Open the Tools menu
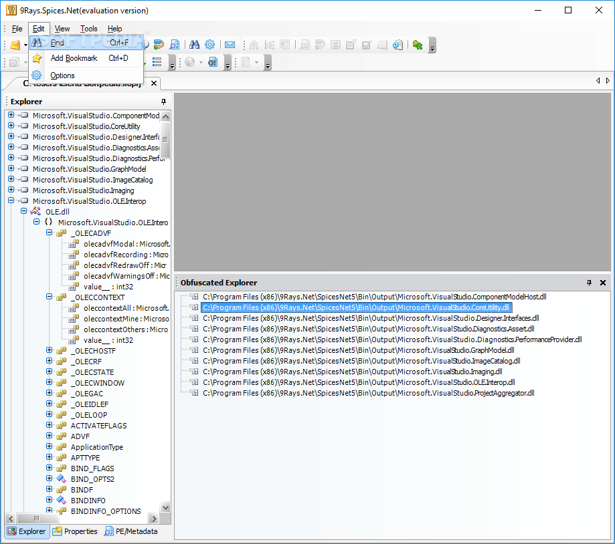 (88, 29)
